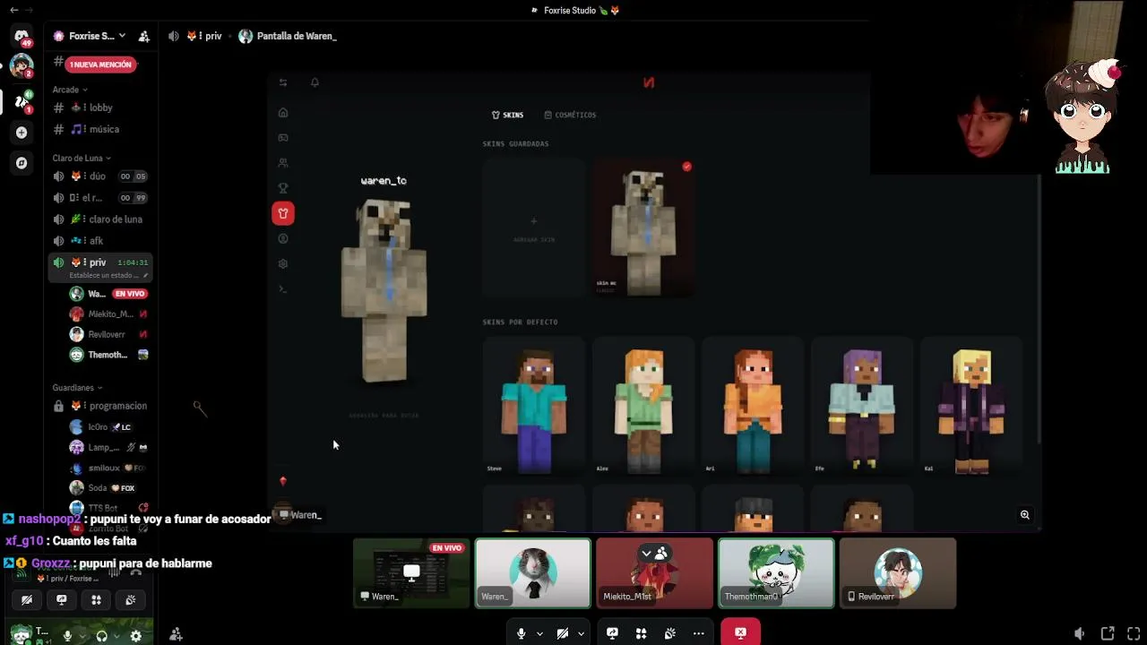Viewport: 1147px width, 645px height.
Task: Open launcher settings gear in sidebar
Action: 283,263
